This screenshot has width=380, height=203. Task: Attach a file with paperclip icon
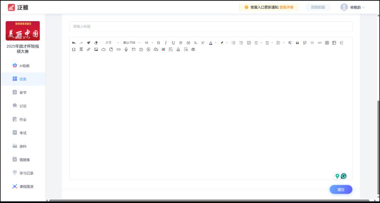tap(88, 49)
